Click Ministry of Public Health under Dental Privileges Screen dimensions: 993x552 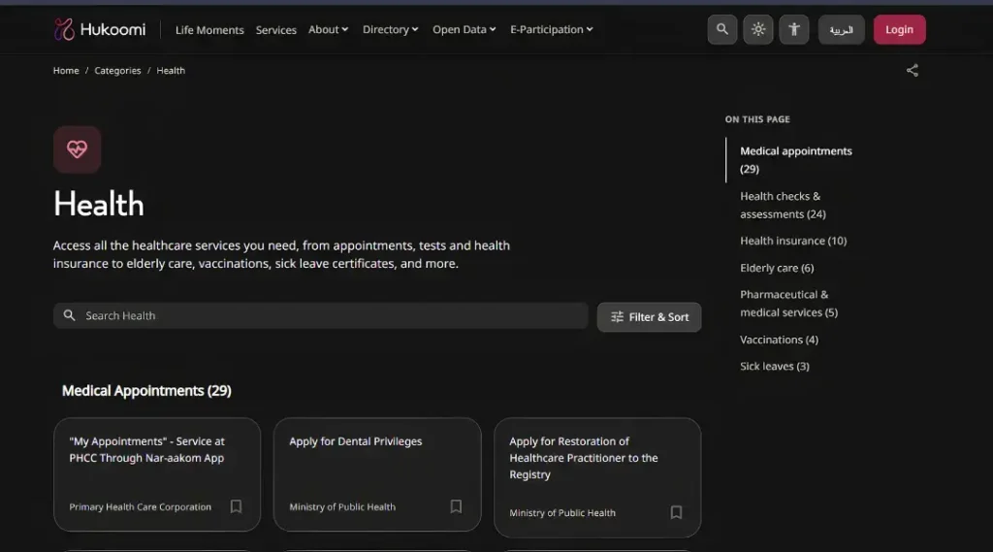[x=342, y=507]
